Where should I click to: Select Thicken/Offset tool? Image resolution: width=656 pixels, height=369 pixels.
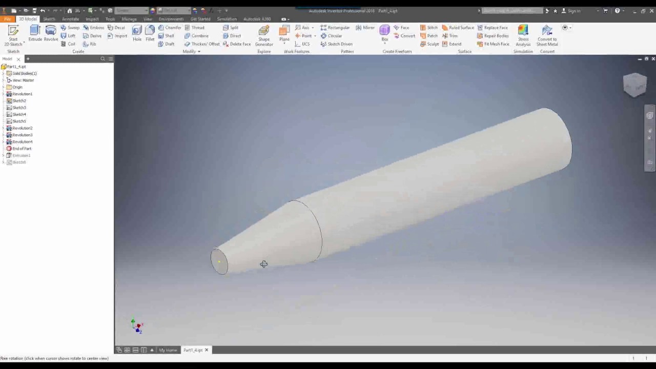pos(202,44)
